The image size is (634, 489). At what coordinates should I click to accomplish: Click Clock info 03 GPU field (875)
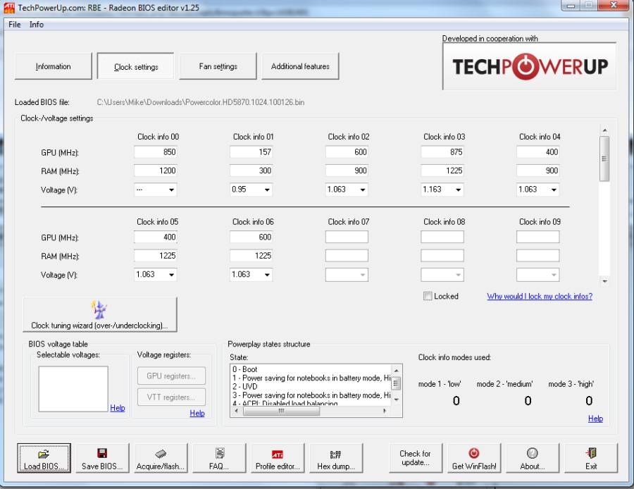pyautogui.click(x=442, y=152)
